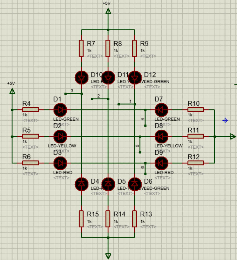Select the output terminal arrow on right

(x=232, y=136)
